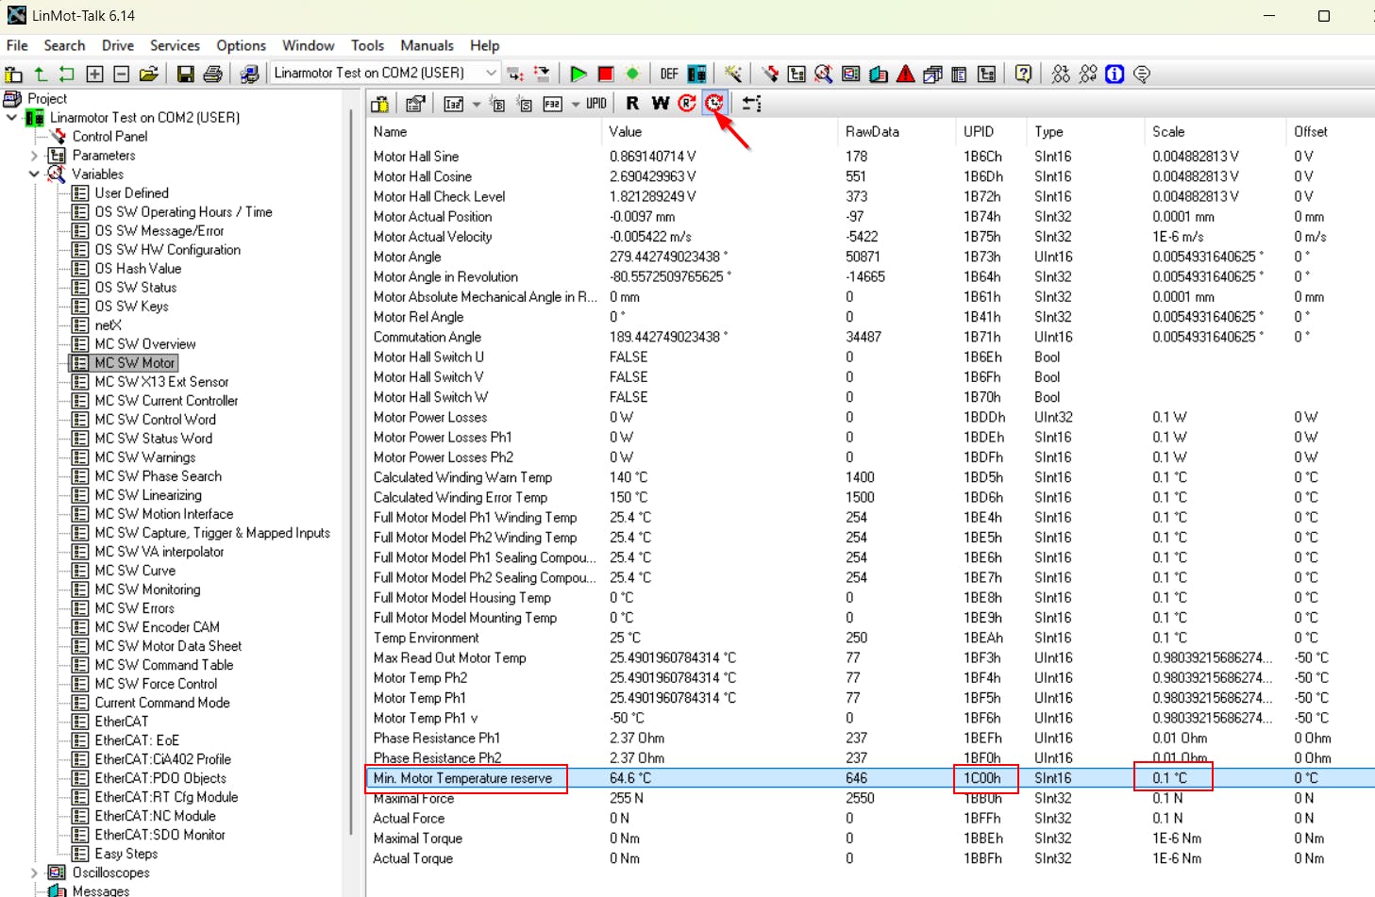The width and height of the screenshot is (1375, 897).
Task: Collapse the Variables tree node
Action: (x=35, y=174)
